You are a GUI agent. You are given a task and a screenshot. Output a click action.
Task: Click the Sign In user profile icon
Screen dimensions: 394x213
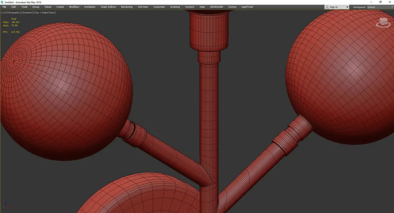coord(327,7)
